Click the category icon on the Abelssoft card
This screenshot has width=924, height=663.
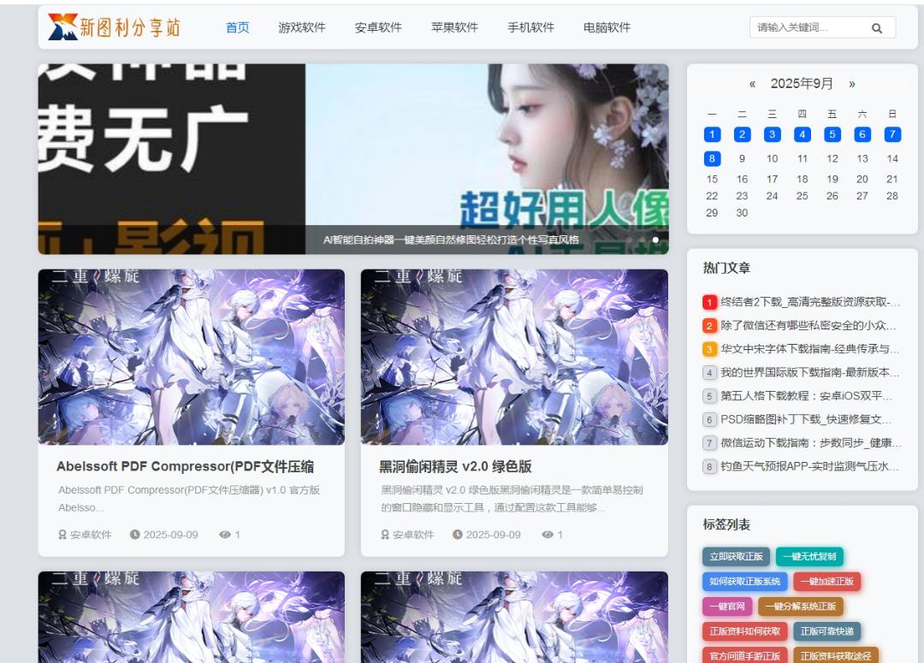pyautogui.click(x=62, y=535)
